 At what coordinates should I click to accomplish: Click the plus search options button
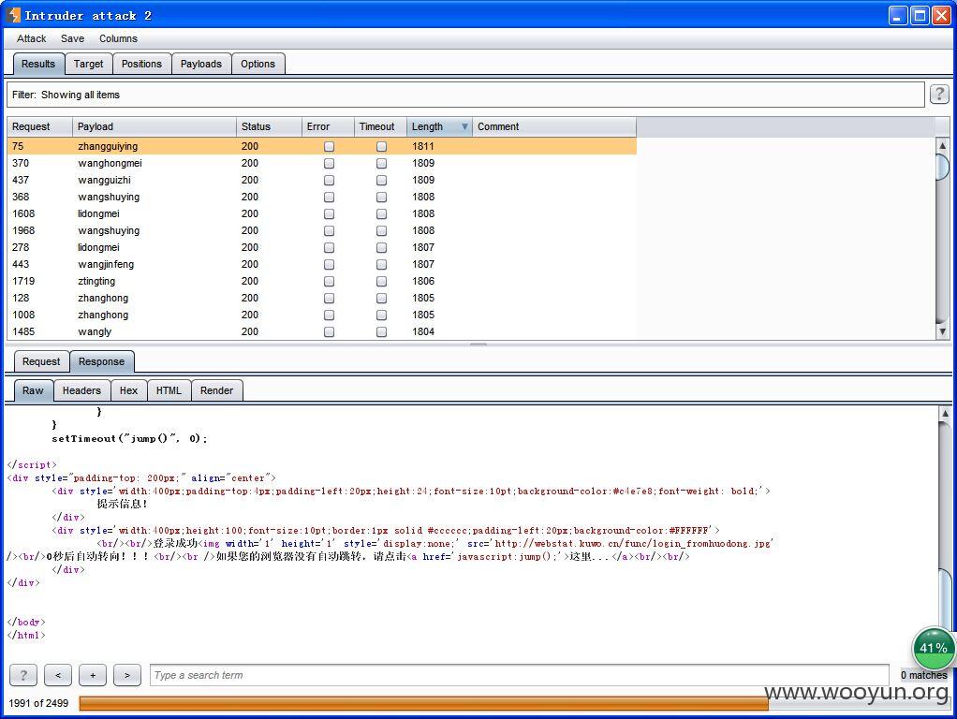(93, 675)
